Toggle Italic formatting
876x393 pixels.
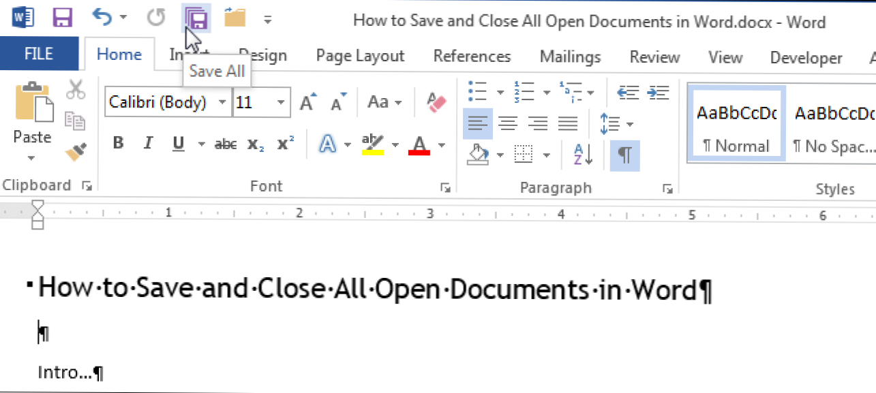click(x=148, y=143)
